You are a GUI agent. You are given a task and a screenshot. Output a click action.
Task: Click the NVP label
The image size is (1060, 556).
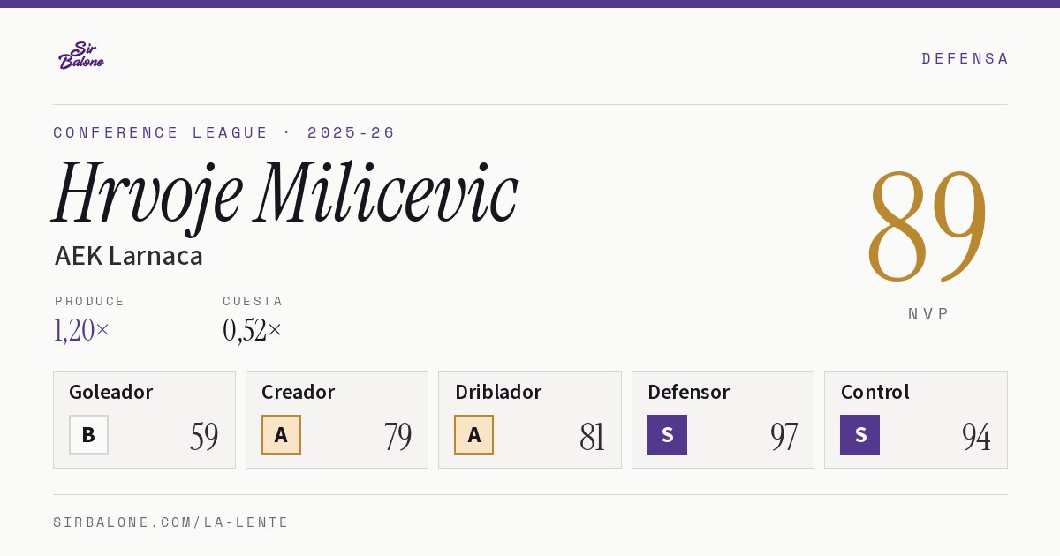(928, 313)
